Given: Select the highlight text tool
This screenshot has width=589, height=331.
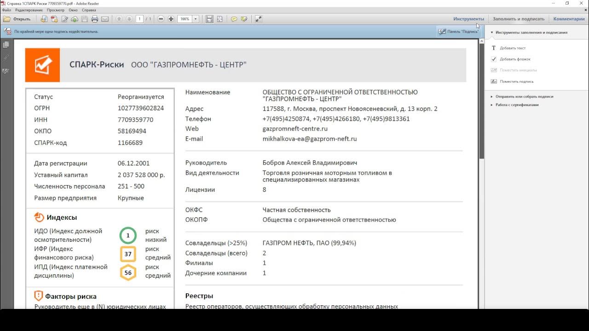Looking at the screenshot, I should pos(244,19).
